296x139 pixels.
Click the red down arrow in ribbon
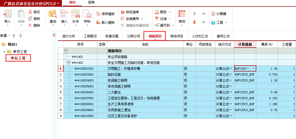194,22
